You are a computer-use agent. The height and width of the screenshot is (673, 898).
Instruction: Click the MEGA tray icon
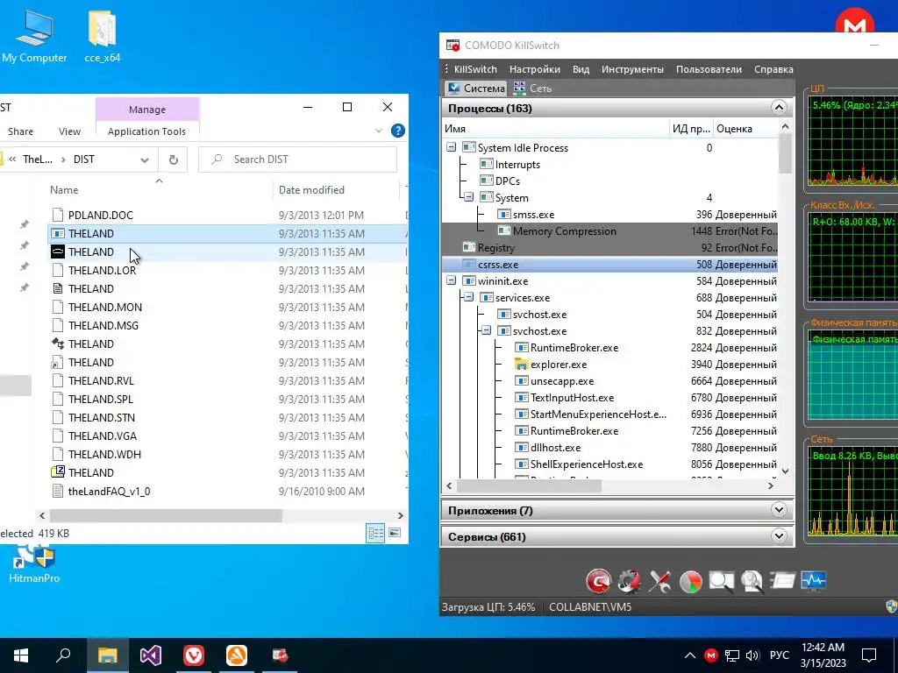tap(710, 655)
